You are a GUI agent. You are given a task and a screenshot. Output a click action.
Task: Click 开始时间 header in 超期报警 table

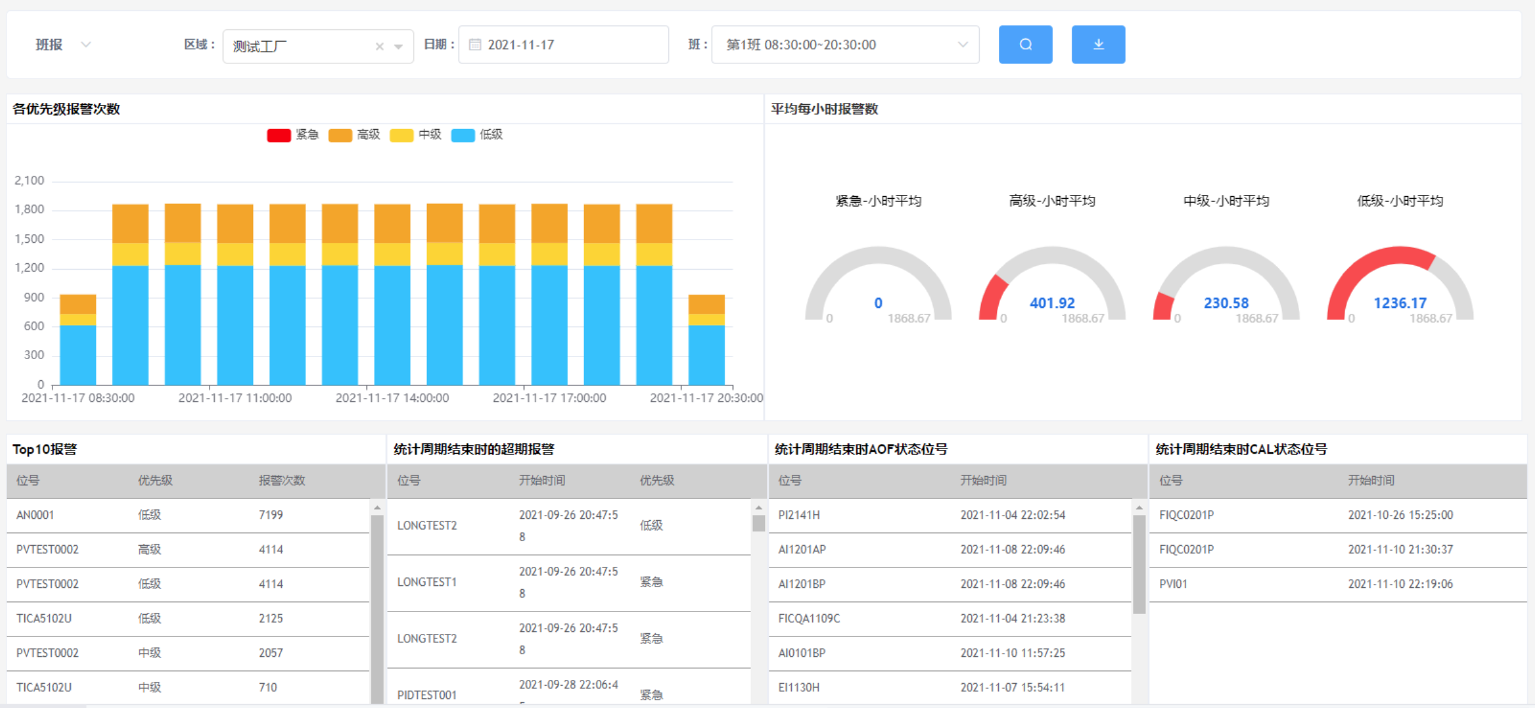542,481
